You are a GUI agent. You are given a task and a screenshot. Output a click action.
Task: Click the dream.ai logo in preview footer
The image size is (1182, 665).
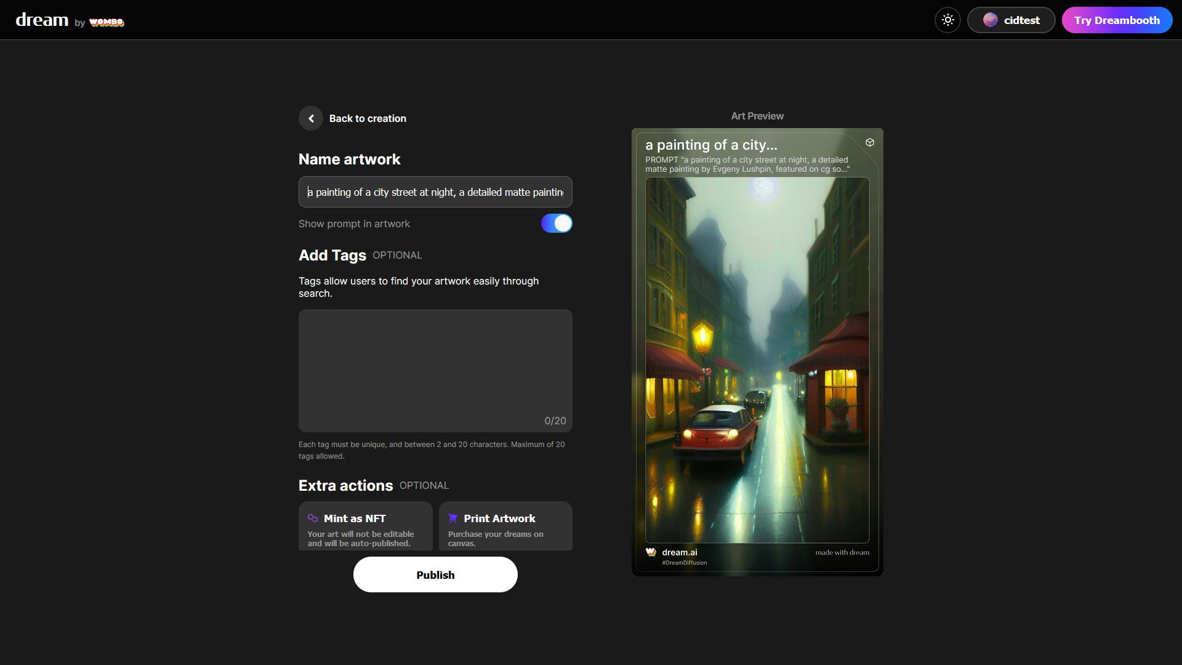coord(651,552)
